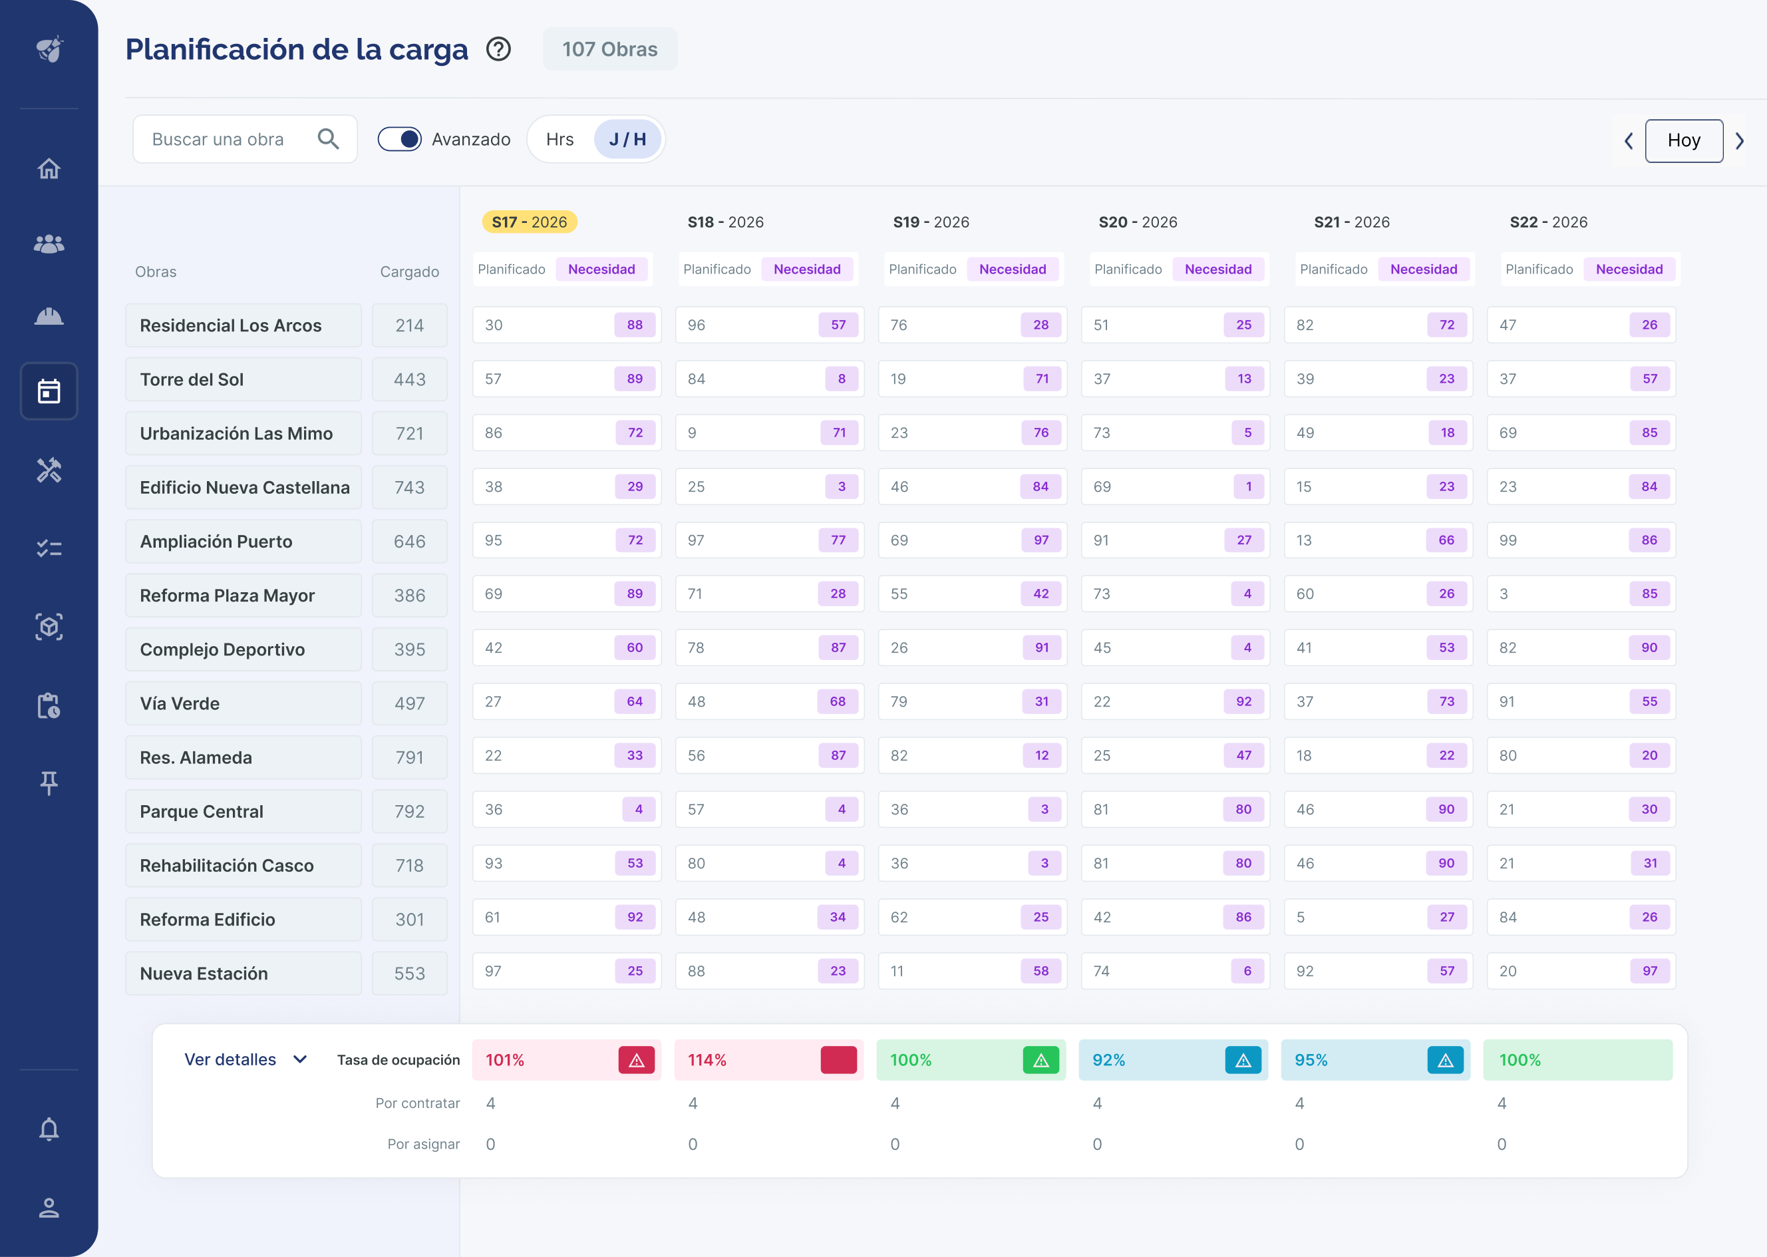
Task: Click the Cargado column header
Action: [409, 271]
